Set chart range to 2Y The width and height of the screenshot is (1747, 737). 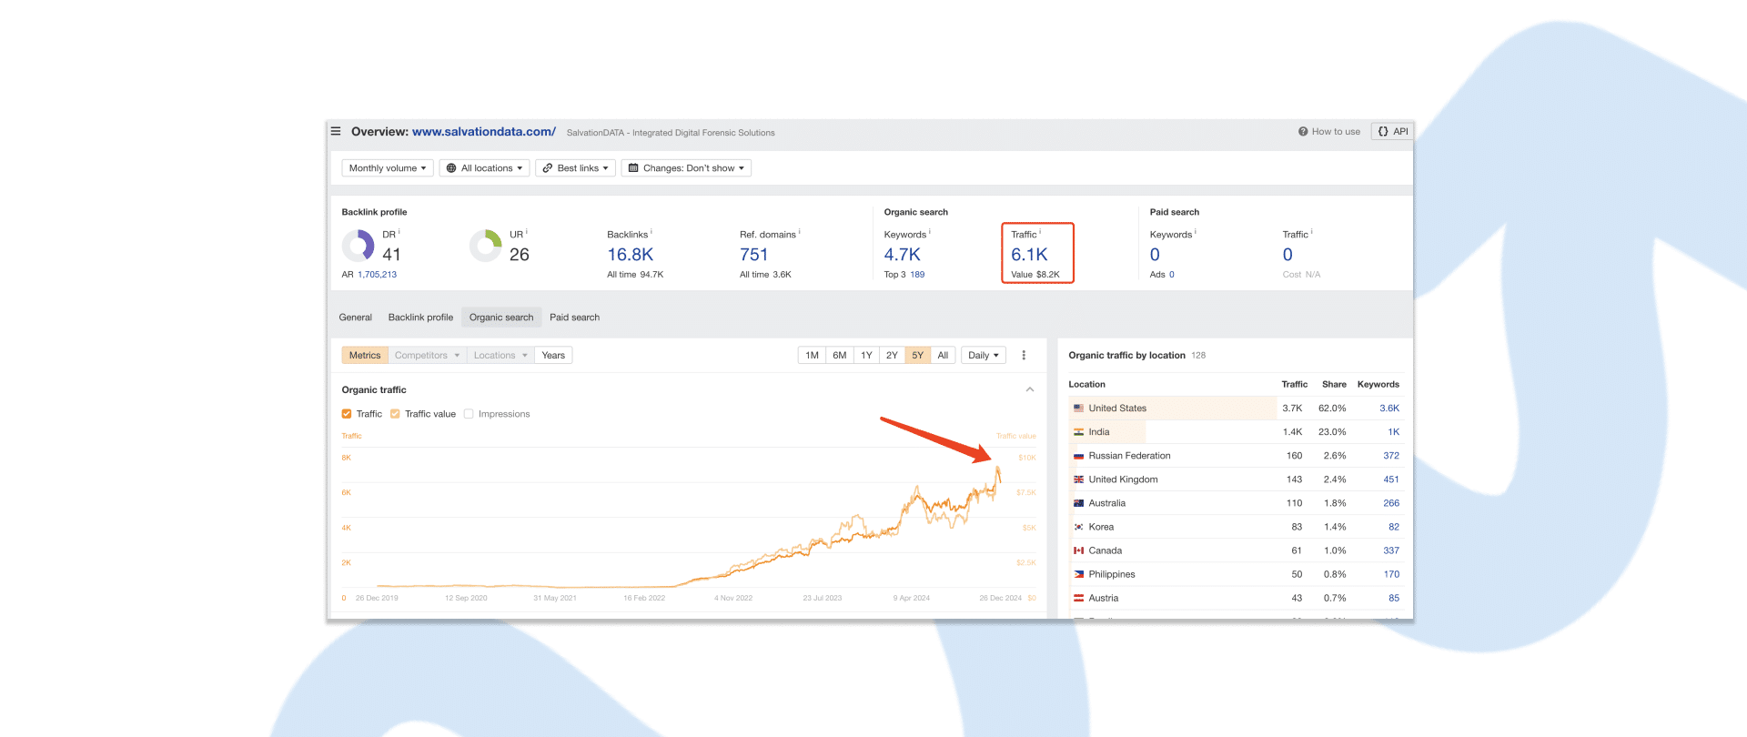[892, 356]
